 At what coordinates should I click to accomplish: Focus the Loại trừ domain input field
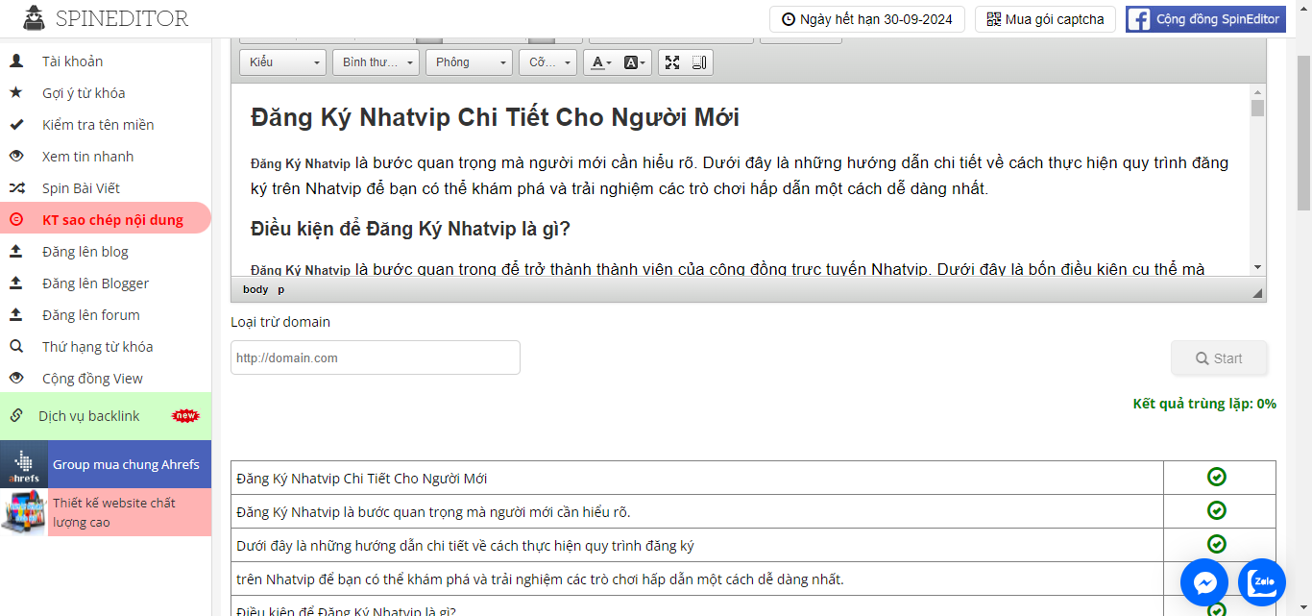pos(376,357)
